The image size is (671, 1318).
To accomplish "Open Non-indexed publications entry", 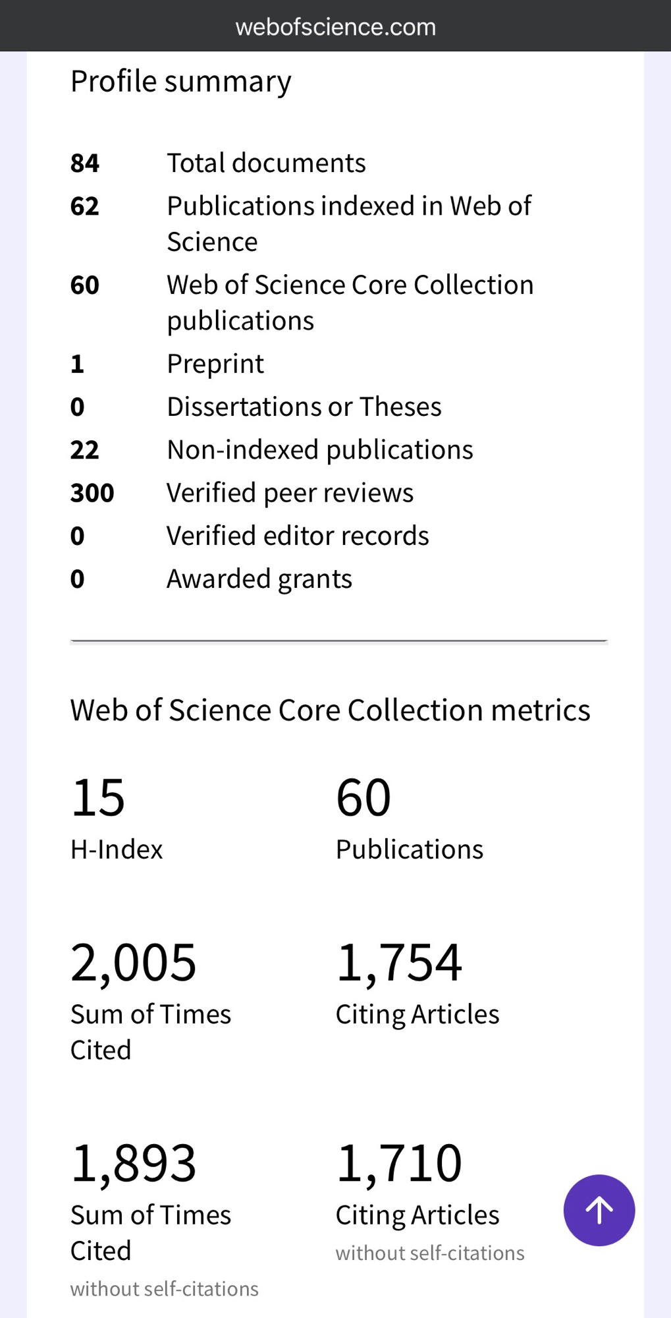I will [319, 449].
